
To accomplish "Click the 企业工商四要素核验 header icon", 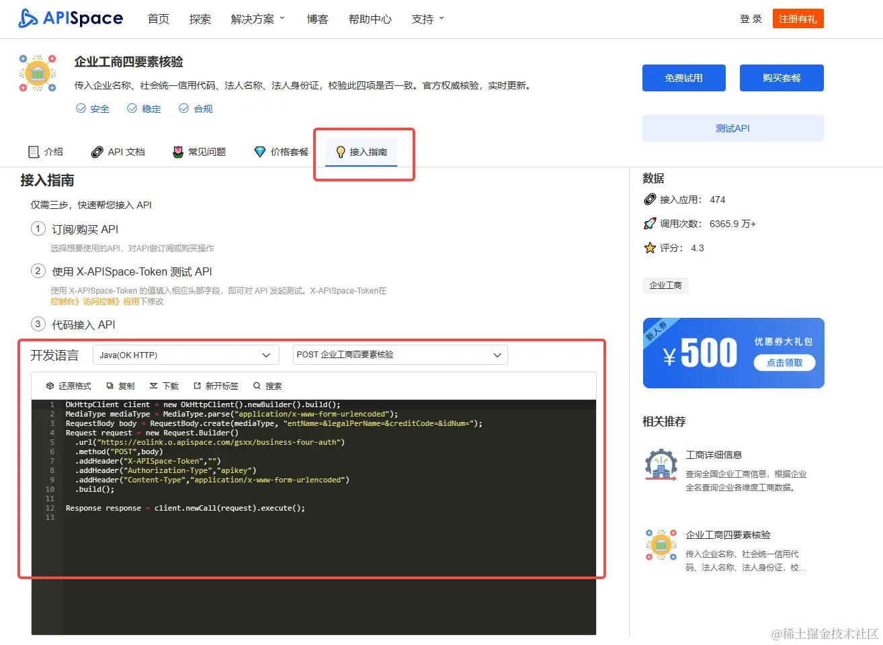I will pos(38,73).
